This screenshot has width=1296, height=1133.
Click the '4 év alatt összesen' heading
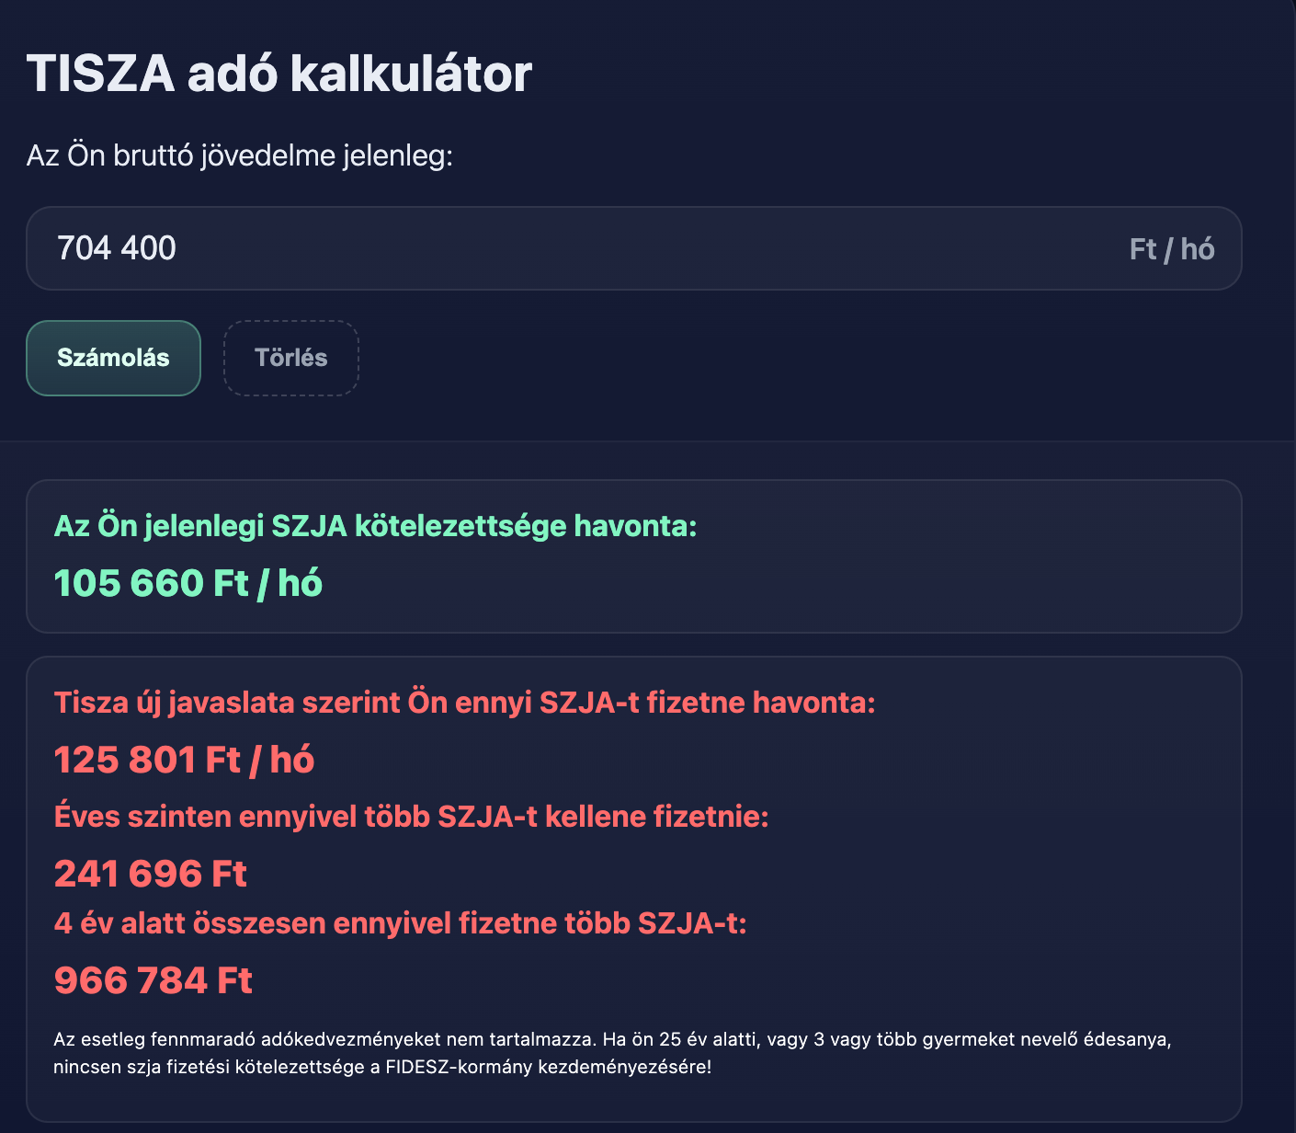tap(400, 922)
